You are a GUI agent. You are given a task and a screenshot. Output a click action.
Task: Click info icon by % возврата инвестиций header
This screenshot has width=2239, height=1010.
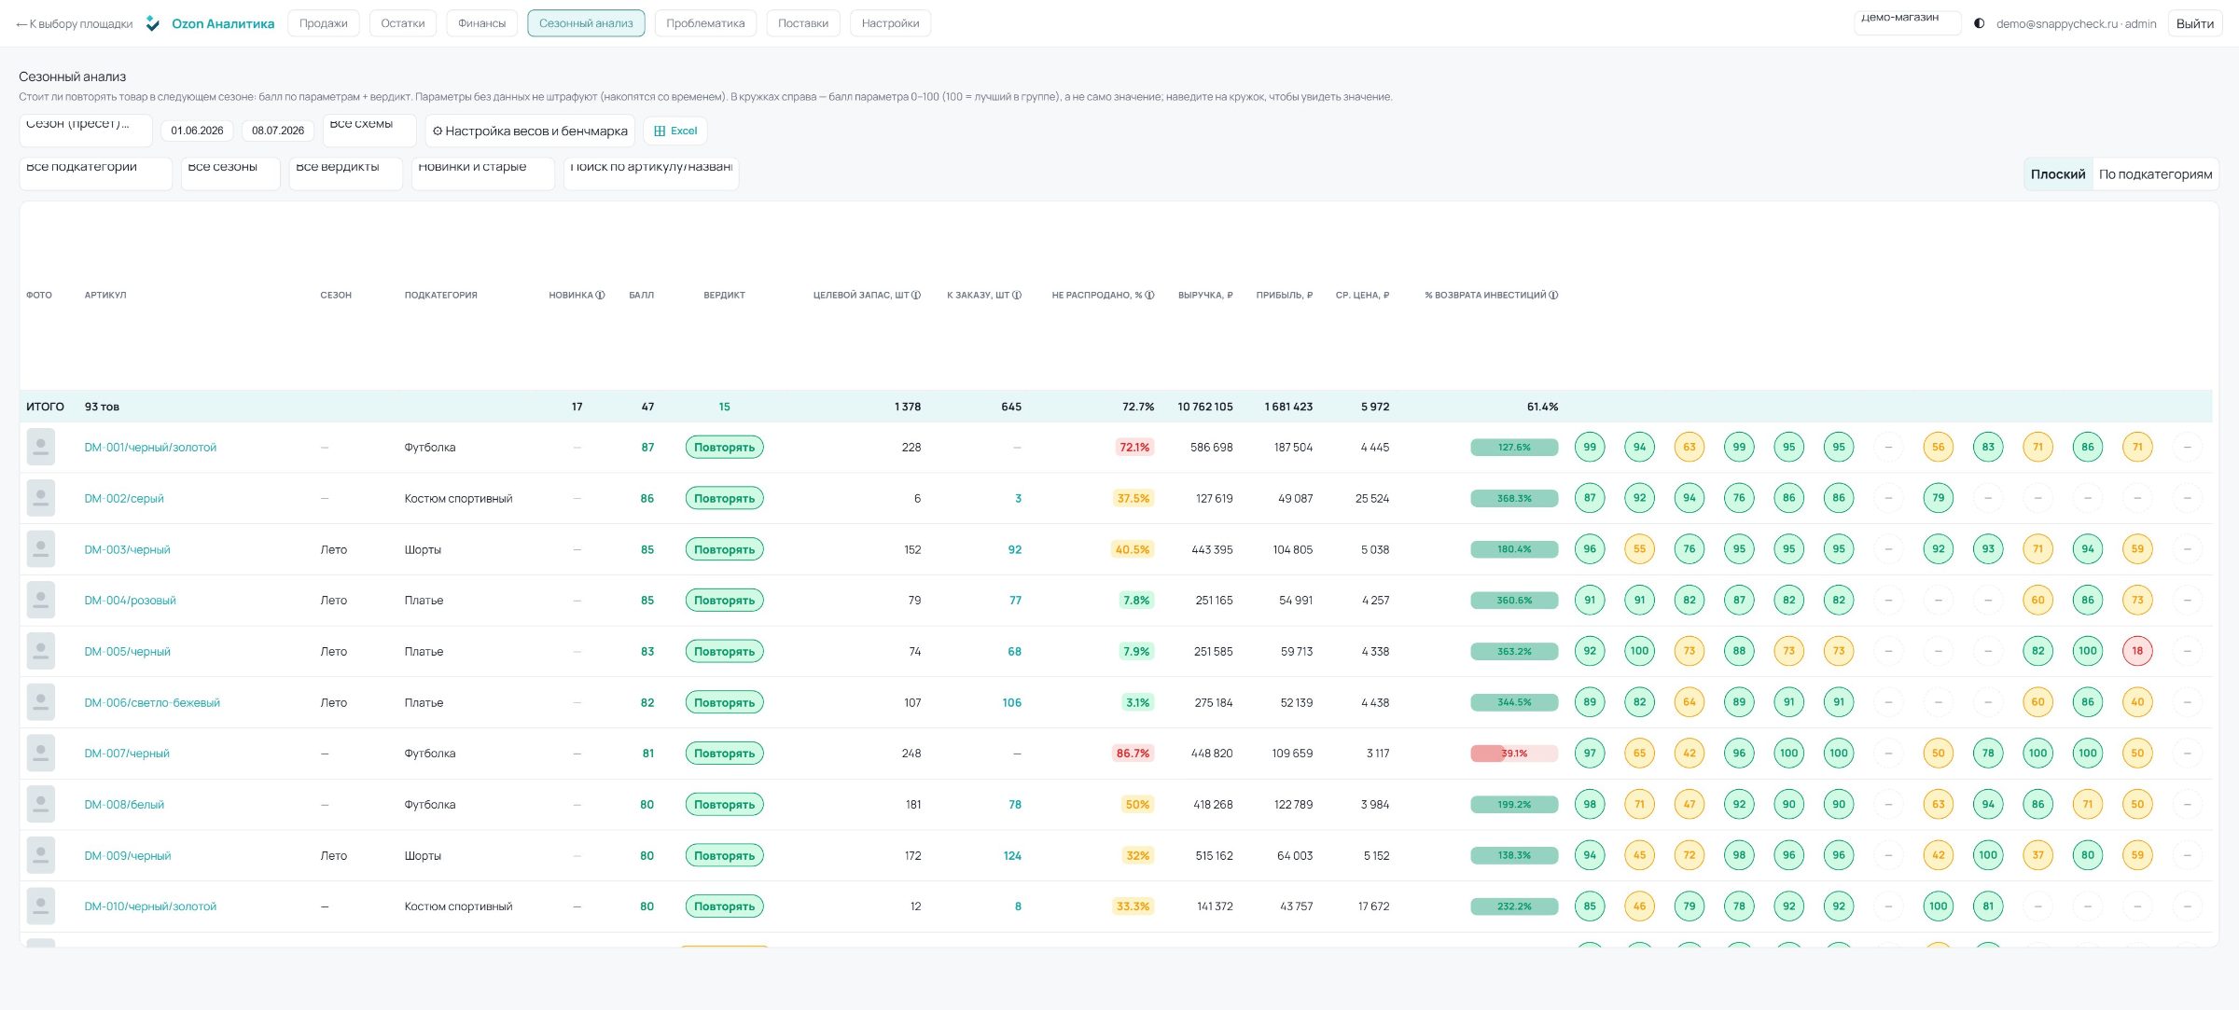pos(1553,295)
